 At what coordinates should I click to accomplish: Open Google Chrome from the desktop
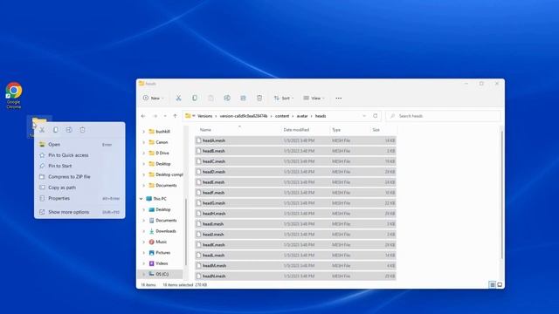tap(14, 95)
